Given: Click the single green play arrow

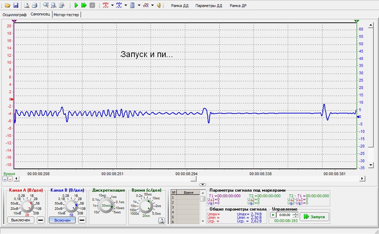Looking at the screenshot, I should (76, 5).
